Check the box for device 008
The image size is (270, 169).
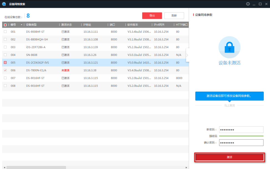pyautogui.click(x=5, y=86)
